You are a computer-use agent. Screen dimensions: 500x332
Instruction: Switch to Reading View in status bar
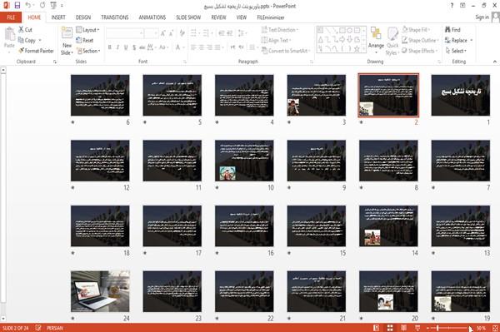click(403, 328)
